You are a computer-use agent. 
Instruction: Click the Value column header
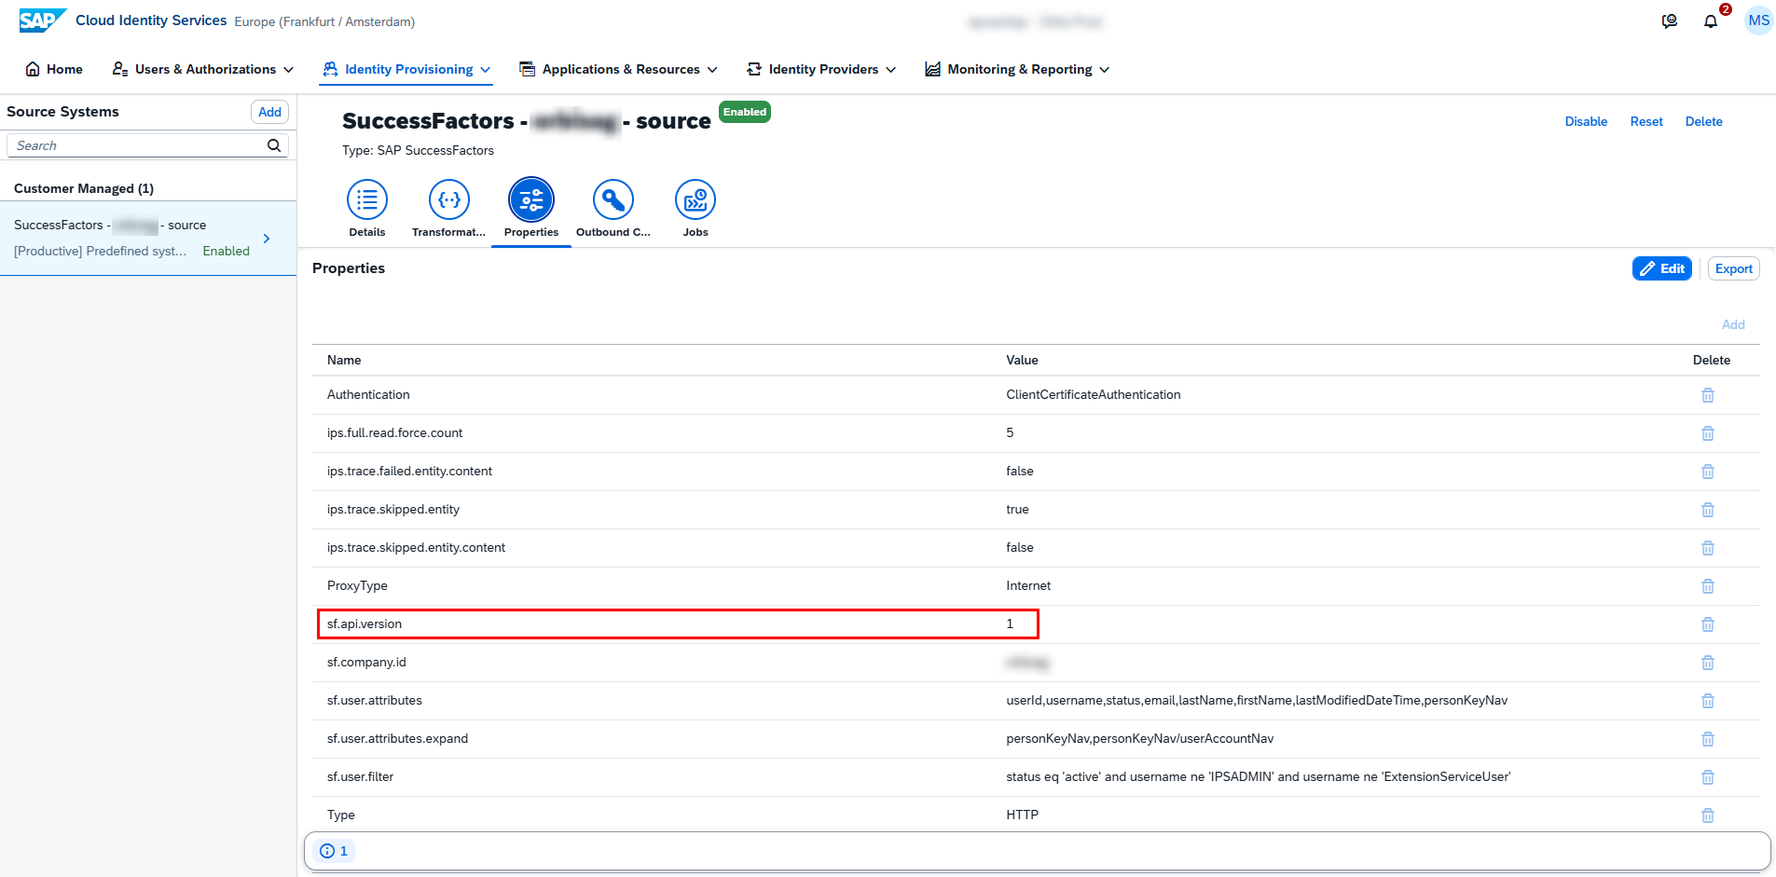1022,360
